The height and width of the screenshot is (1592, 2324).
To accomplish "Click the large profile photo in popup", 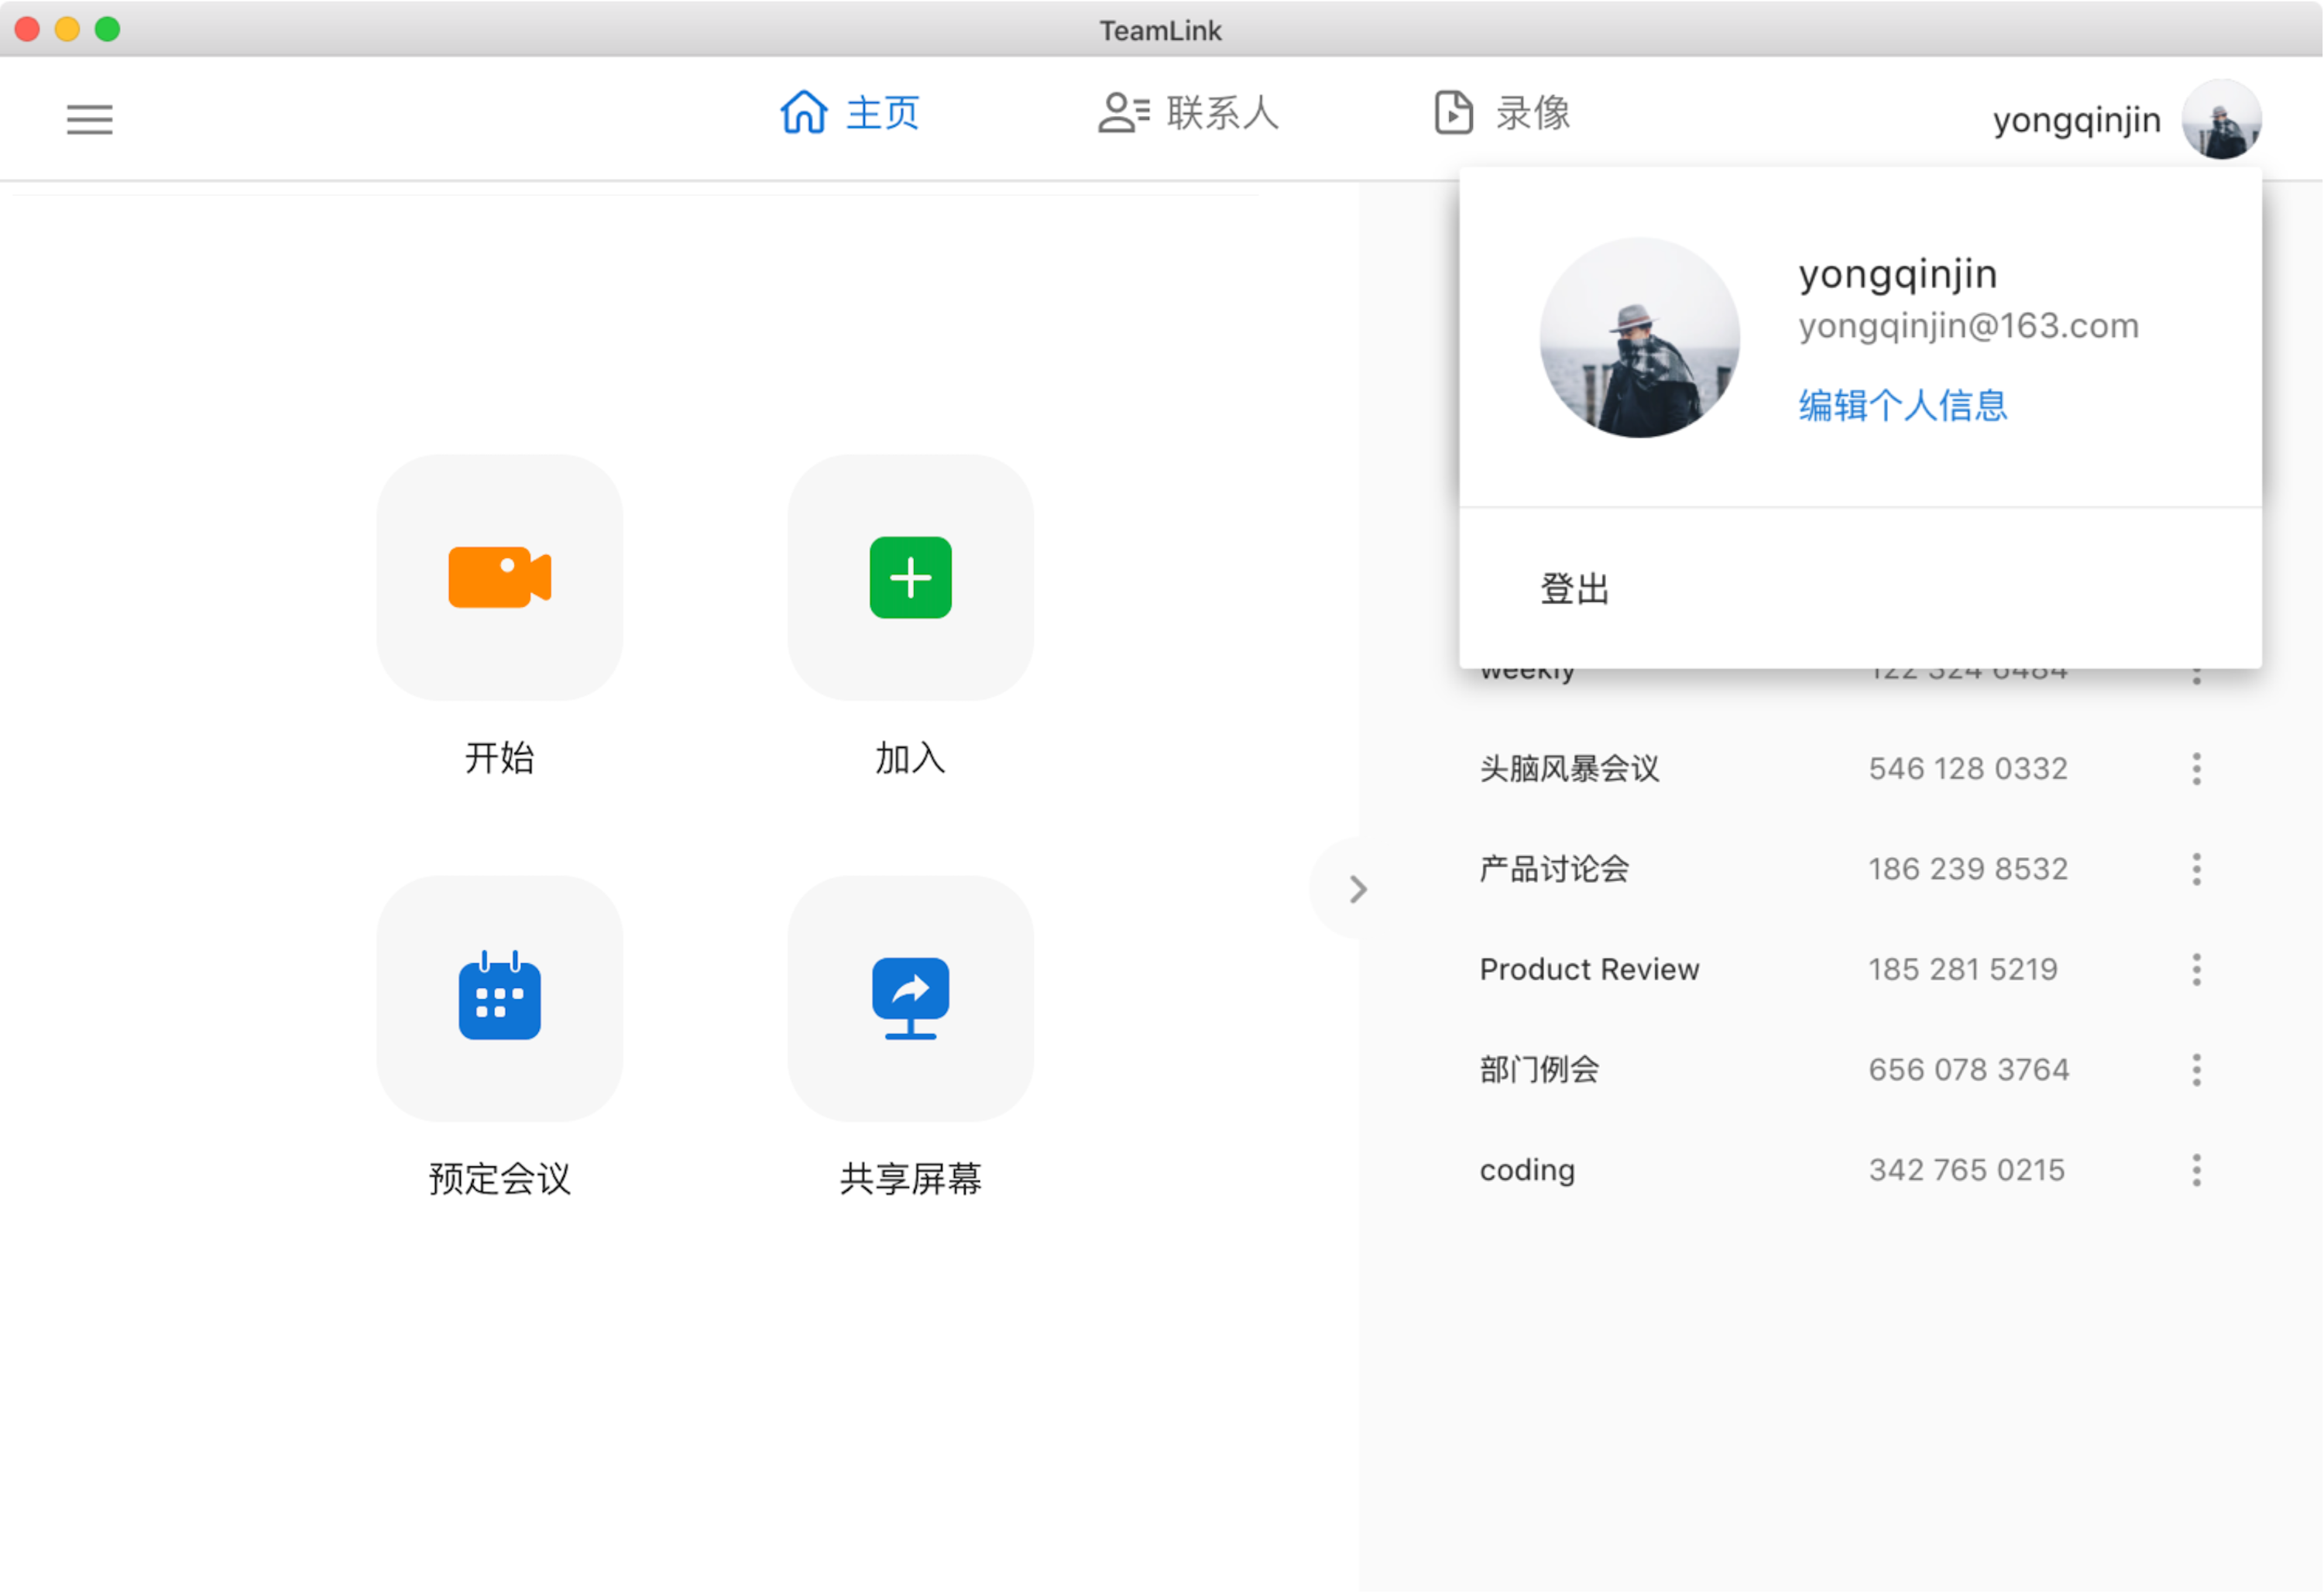I will click(x=1639, y=338).
